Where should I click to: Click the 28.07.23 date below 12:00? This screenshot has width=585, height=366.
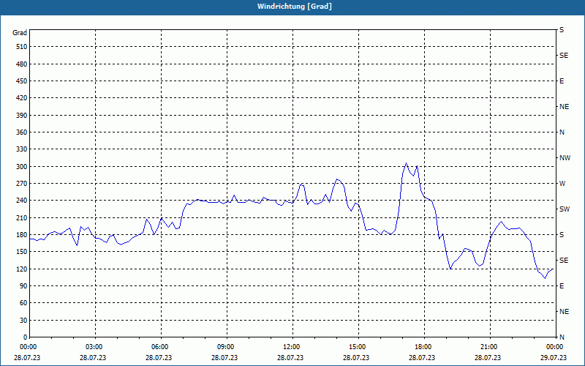point(290,358)
